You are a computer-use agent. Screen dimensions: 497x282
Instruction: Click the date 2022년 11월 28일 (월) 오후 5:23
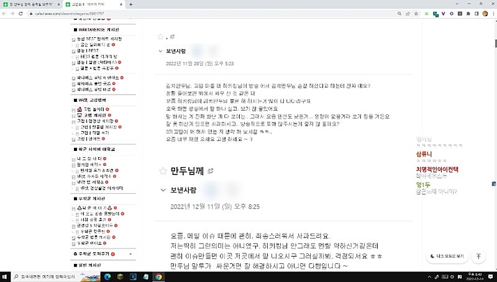tap(199, 64)
